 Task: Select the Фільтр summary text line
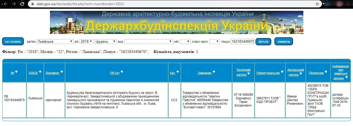[x=75, y=52]
